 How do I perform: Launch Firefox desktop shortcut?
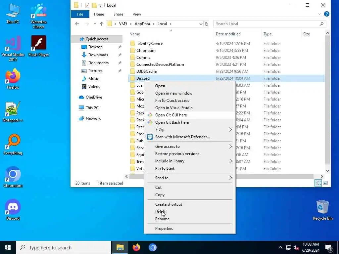13,79
